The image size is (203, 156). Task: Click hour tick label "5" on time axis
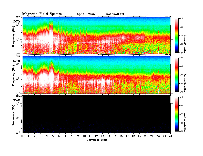(53, 136)
